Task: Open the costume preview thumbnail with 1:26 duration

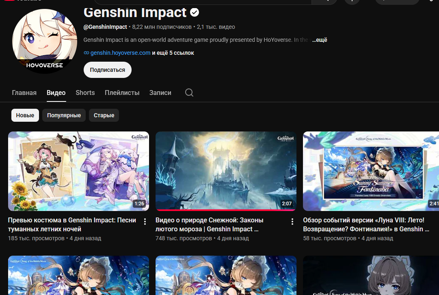Action: point(78,171)
